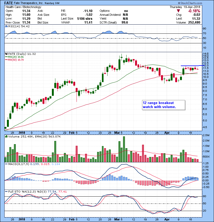Click the -0.18% percent change
Screen dimensions: 214x222
click(194, 11)
